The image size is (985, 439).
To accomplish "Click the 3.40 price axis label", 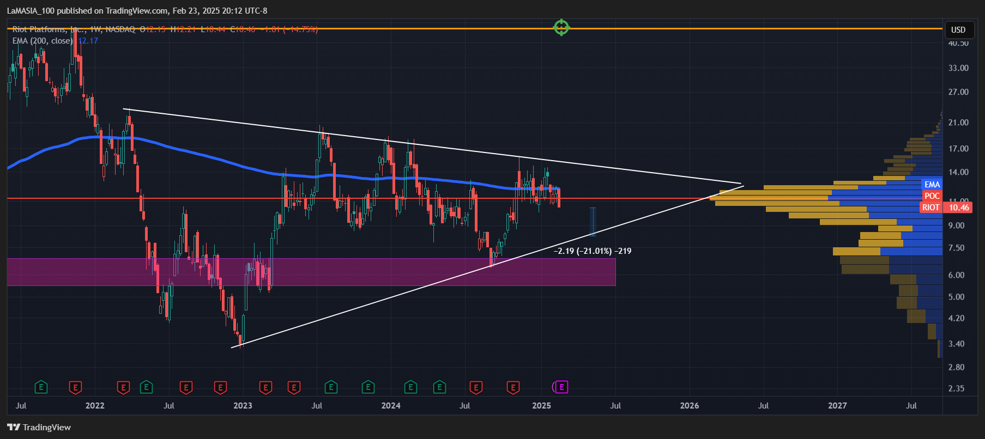I will click(x=957, y=344).
